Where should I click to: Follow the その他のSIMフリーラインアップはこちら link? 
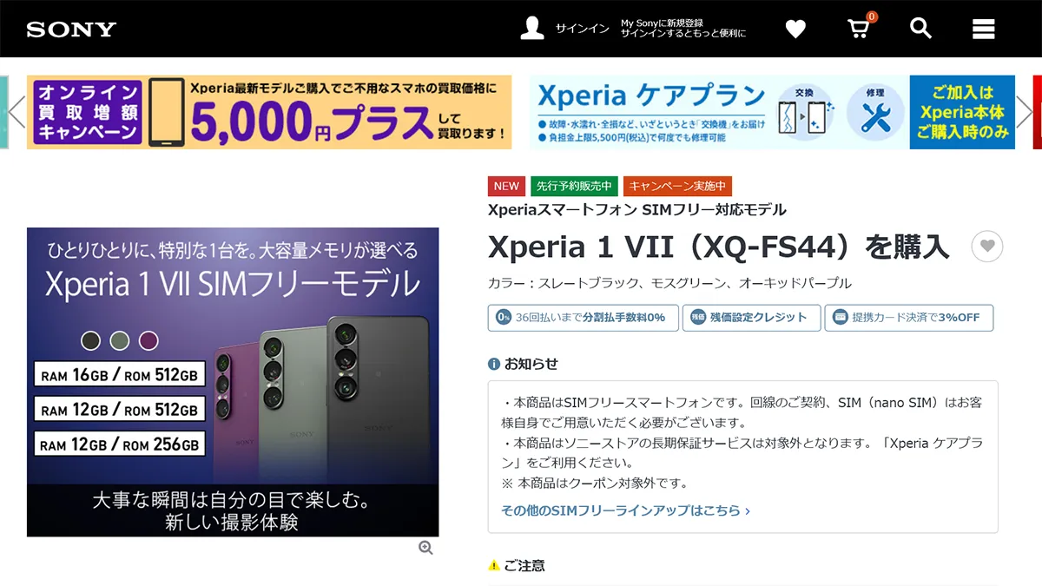(625, 510)
